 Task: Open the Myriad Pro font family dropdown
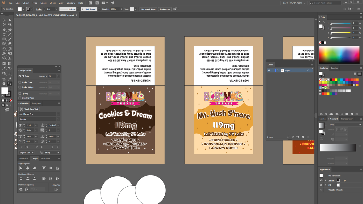point(58,114)
